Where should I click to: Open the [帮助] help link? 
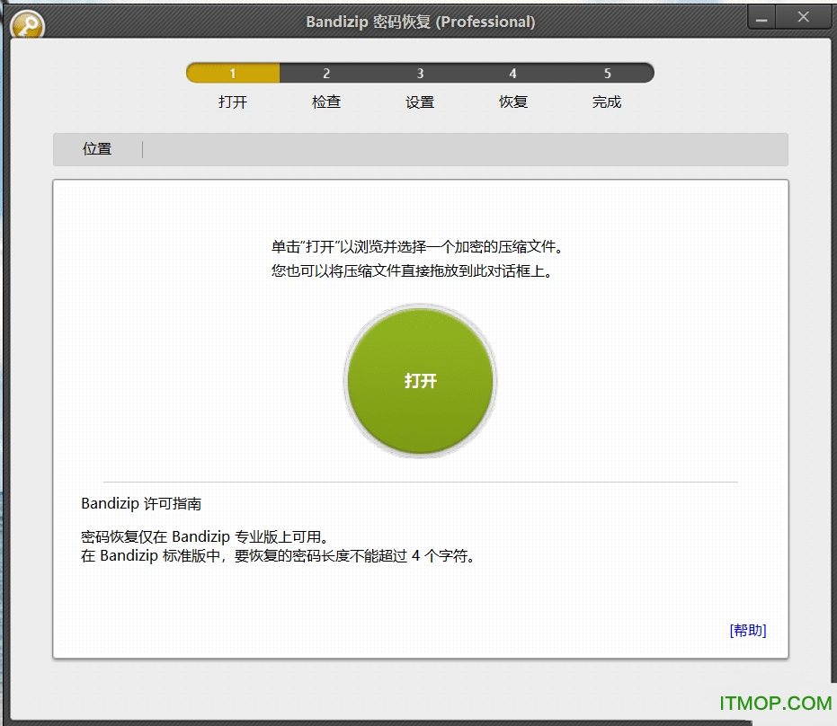(x=747, y=631)
